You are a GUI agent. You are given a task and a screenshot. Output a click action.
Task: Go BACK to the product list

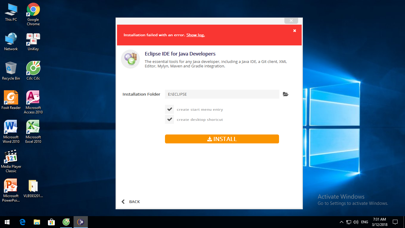[130, 202]
